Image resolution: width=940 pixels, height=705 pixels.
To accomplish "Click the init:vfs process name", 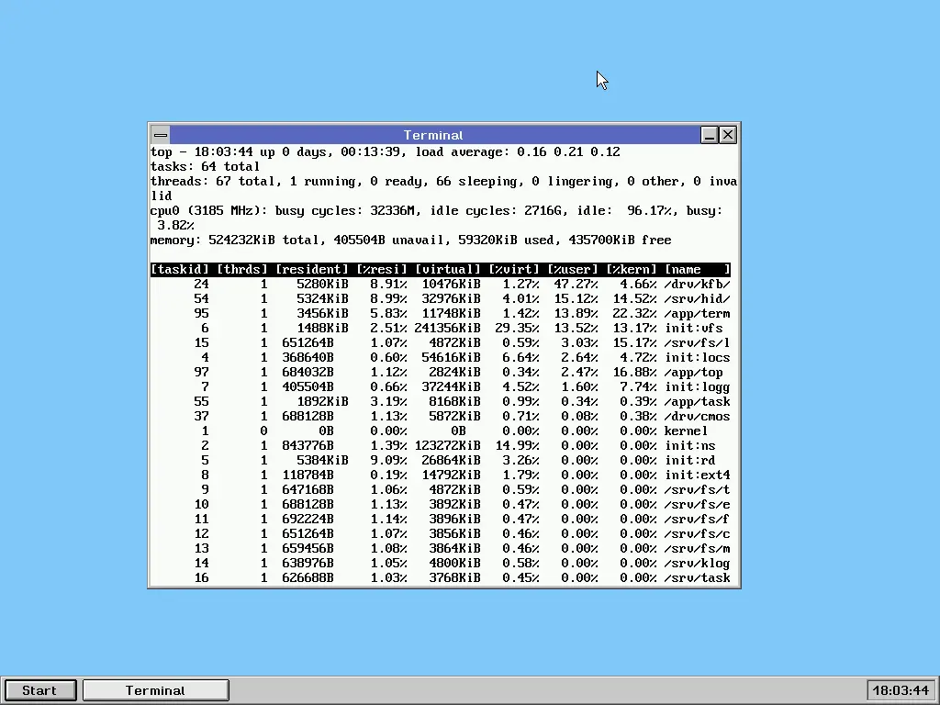I will (x=693, y=328).
